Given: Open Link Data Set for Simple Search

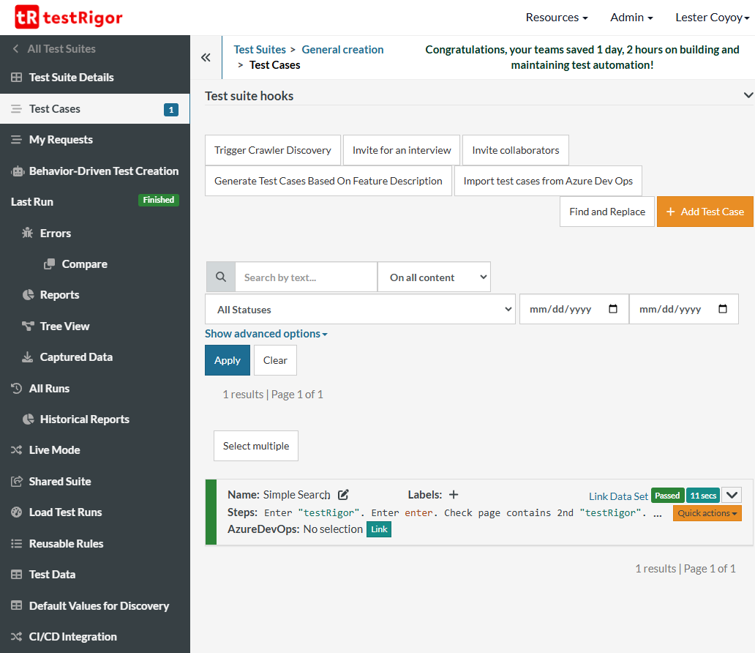Looking at the screenshot, I should tap(618, 496).
